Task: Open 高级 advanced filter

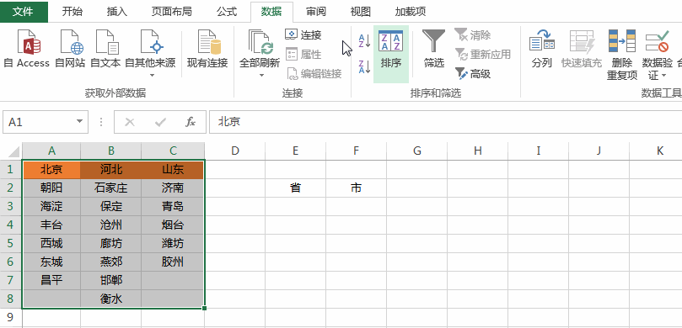Action: [473, 74]
